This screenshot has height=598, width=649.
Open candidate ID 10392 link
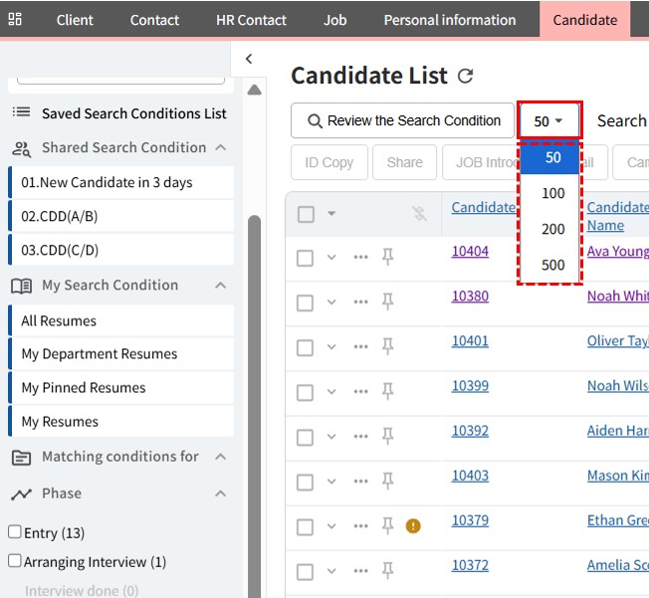pyautogui.click(x=470, y=431)
